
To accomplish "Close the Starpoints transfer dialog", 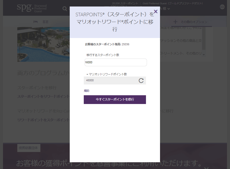I will (x=156, y=11).
